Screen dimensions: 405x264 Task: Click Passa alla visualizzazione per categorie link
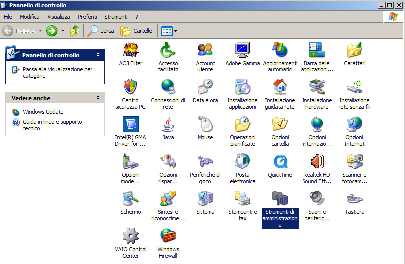[x=57, y=73]
